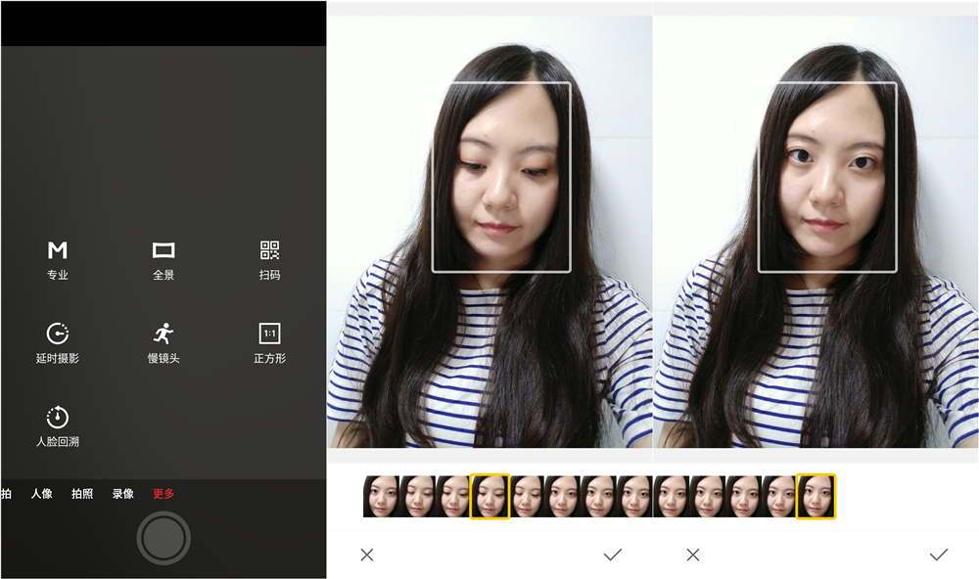979x579 pixels.
Task: Select the yellow-highlighted thumbnail in the right strip
Action: click(816, 497)
